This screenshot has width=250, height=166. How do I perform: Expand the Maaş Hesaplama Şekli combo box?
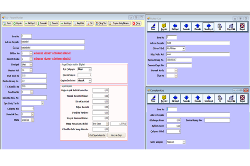[107, 124]
